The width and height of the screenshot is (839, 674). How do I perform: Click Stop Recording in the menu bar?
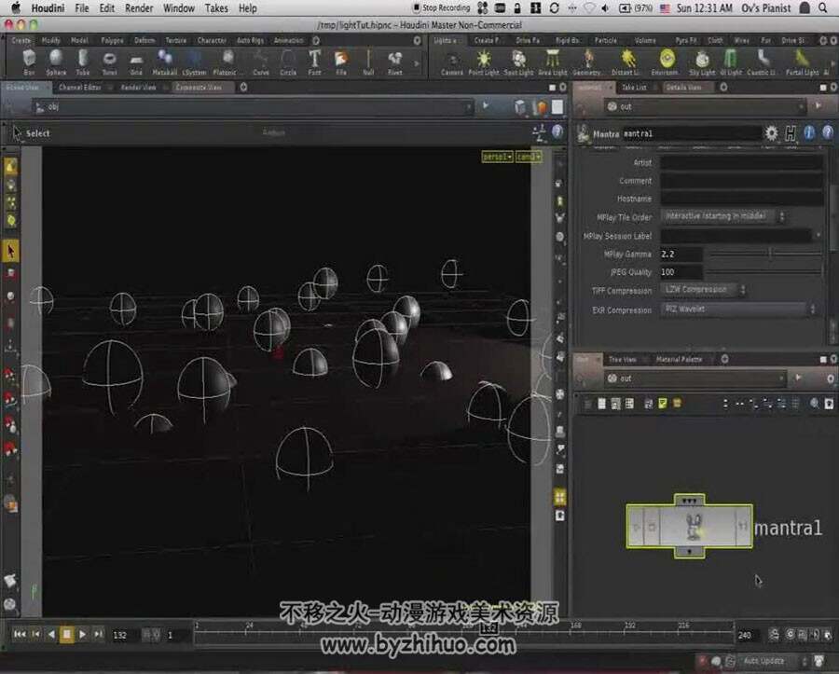click(x=442, y=7)
